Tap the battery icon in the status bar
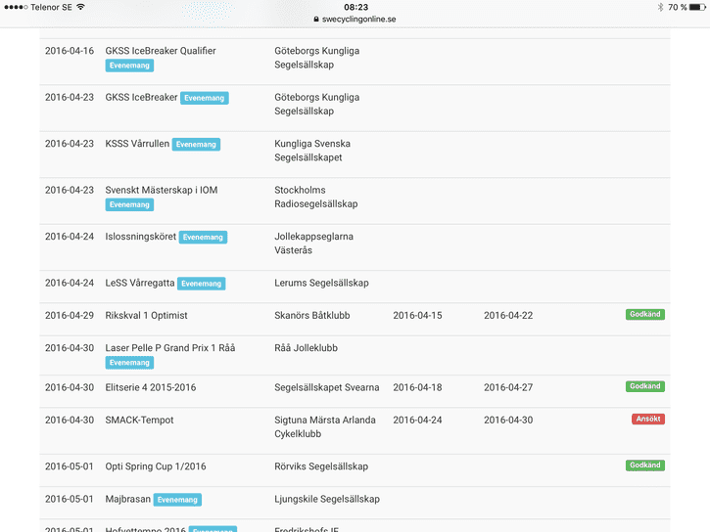Image resolution: width=710 pixels, height=532 pixels. click(x=697, y=7)
